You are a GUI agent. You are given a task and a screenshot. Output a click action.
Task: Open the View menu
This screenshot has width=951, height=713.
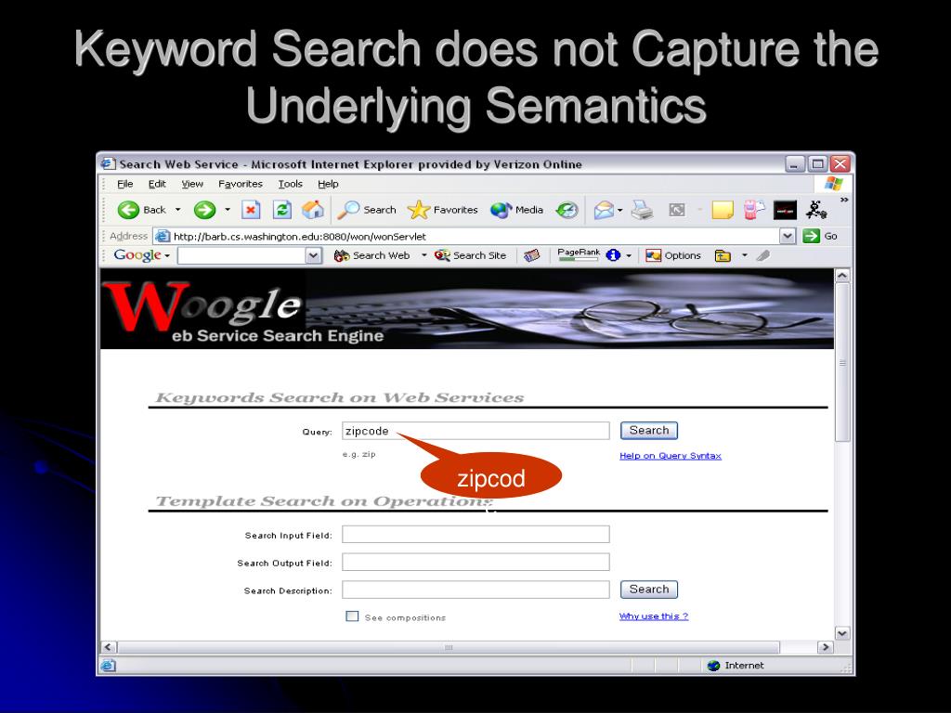(192, 184)
